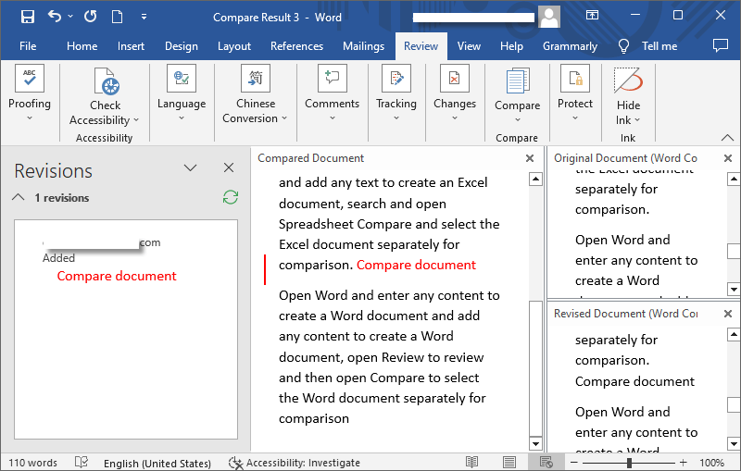The image size is (741, 471).
Task: Click the Compared Document scroll up arrow
Action: pos(535,179)
